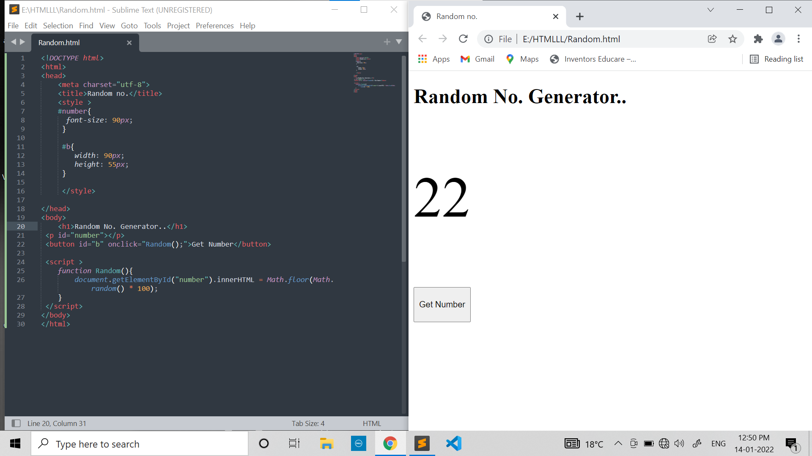Click the share this page icon
Image resolution: width=812 pixels, height=456 pixels.
click(x=712, y=39)
